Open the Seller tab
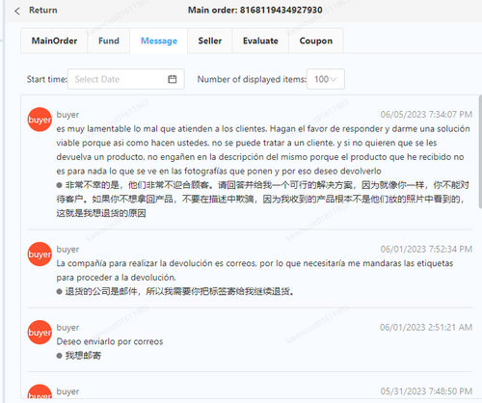This screenshot has height=403, width=482. click(x=210, y=40)
